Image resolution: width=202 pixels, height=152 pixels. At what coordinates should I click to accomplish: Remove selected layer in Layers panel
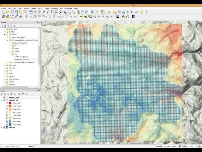click(x=26, y=94)
